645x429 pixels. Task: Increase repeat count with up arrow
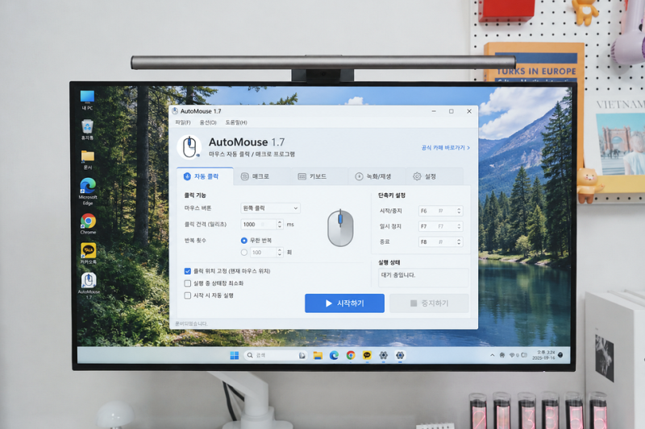[x=280, y=250]
